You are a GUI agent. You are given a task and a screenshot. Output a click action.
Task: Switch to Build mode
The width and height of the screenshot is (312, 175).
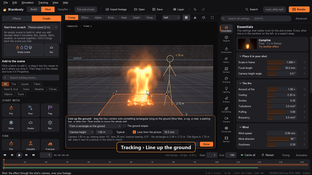click(34, 9)
